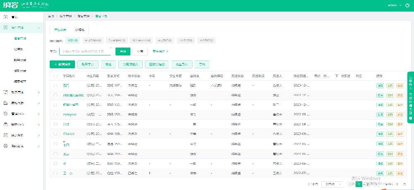414x190 pixels.
Task: Click the 营销中心 sidebar icon
Action: pos(5,114)
